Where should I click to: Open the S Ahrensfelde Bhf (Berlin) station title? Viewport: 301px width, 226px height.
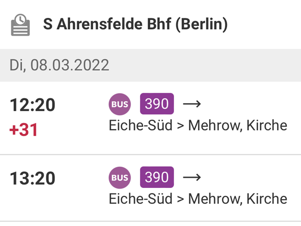point(135,24)
